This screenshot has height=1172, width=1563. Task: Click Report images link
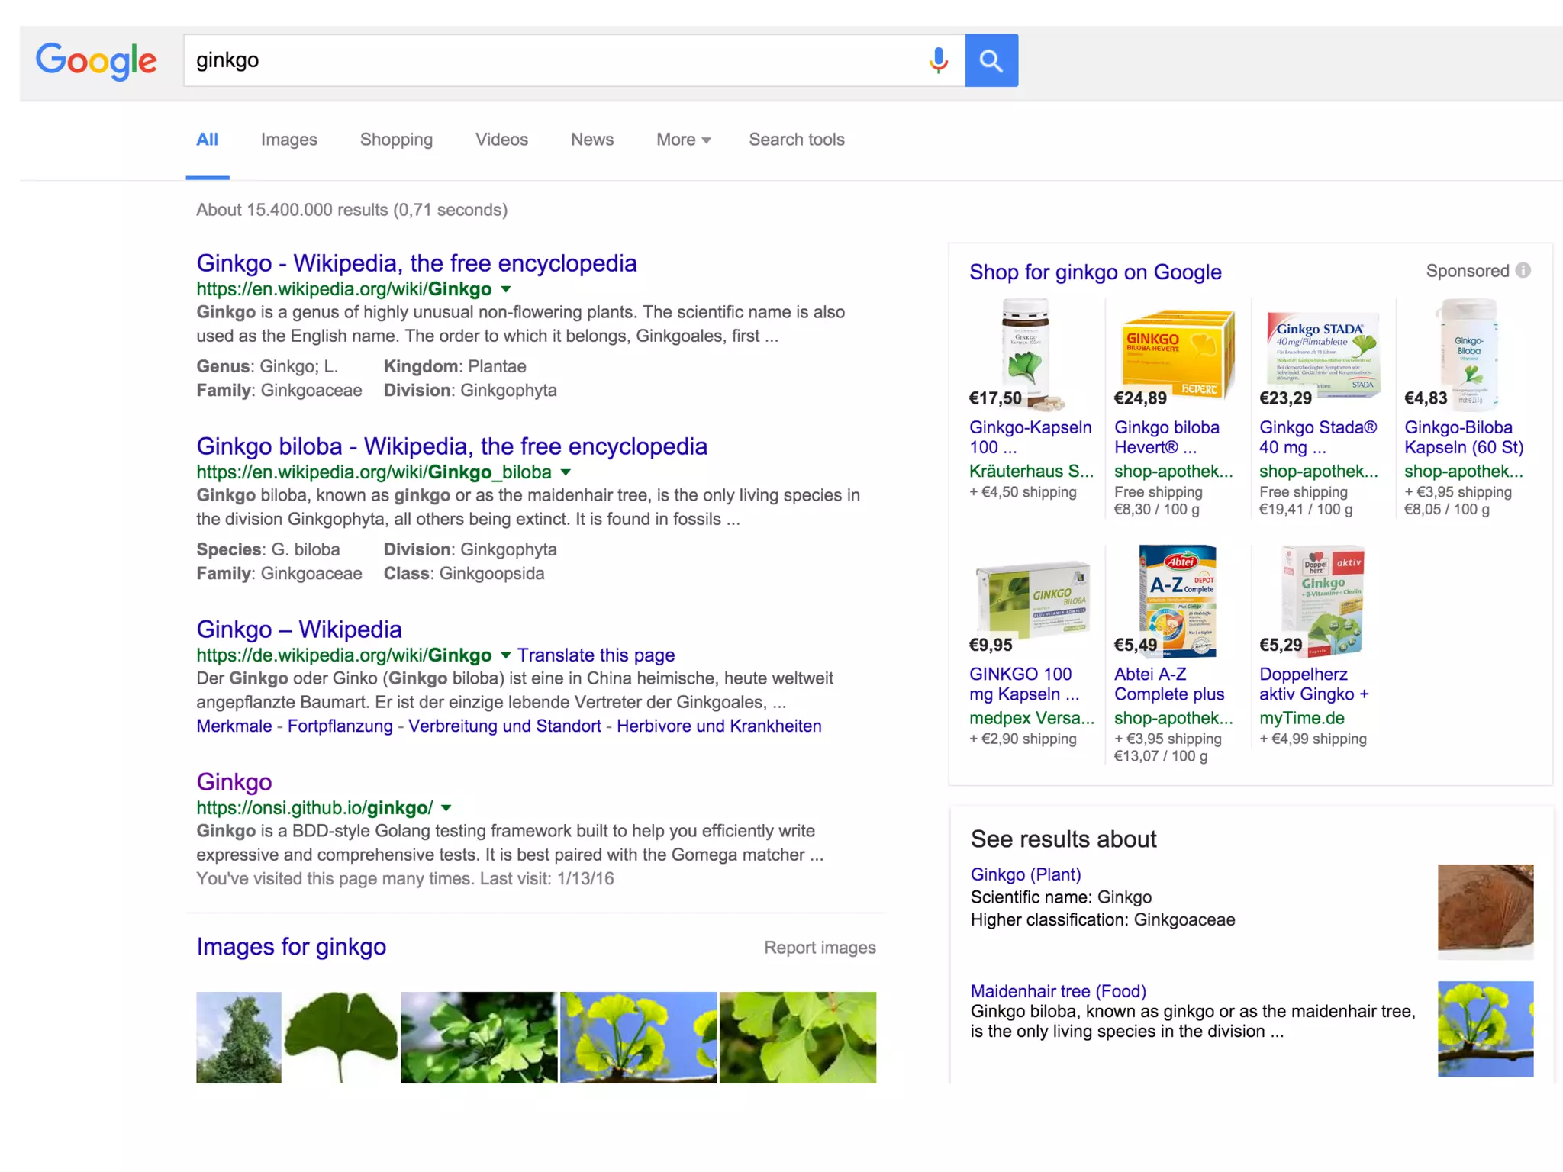(820, 948)
